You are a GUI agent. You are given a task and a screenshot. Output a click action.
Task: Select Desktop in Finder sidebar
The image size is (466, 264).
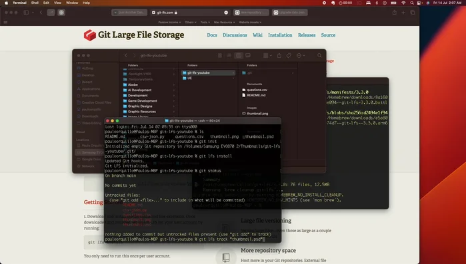[x=85, y=75]
